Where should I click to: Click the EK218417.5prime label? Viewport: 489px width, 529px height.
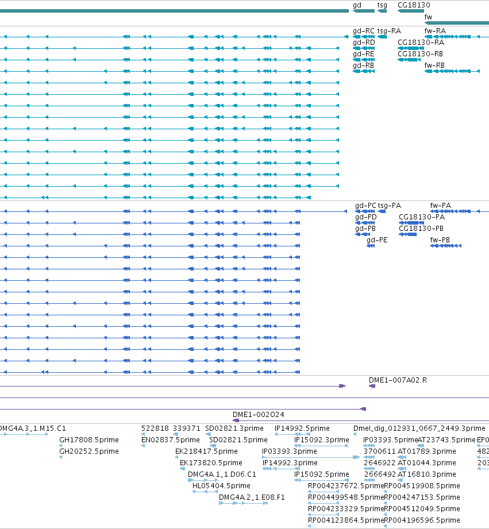pyautogui.click(x=206, y=451)
